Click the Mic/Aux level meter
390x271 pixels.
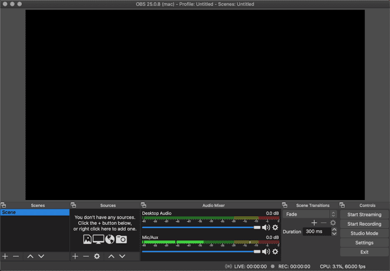click(x=211, y=242)
